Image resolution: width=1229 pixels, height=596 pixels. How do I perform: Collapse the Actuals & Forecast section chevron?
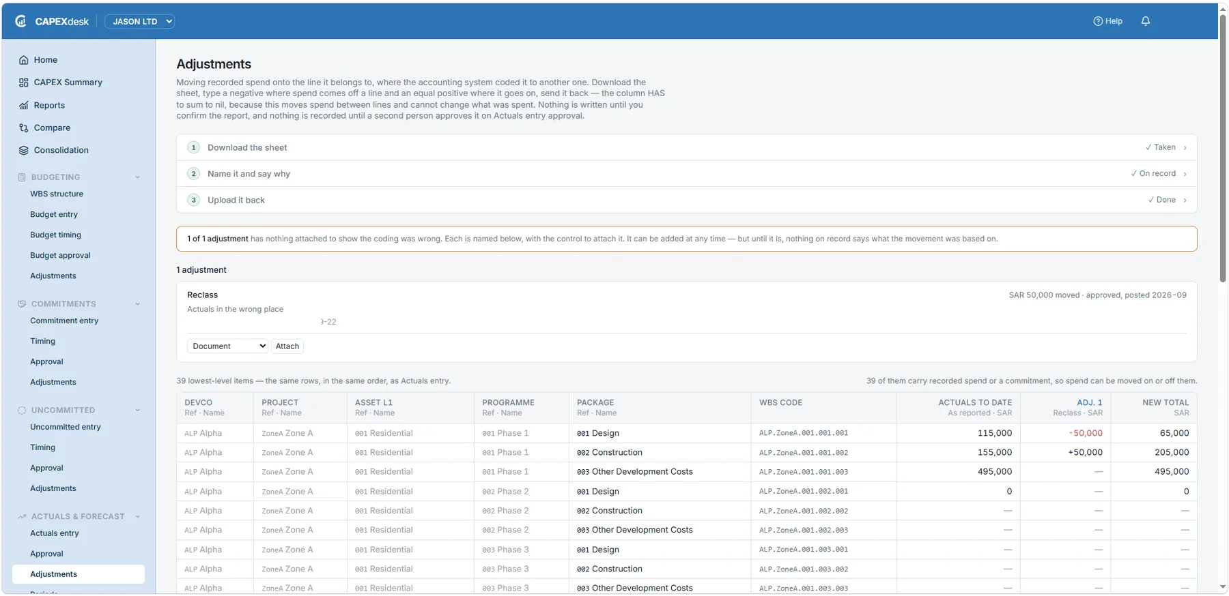pos(137,517)
